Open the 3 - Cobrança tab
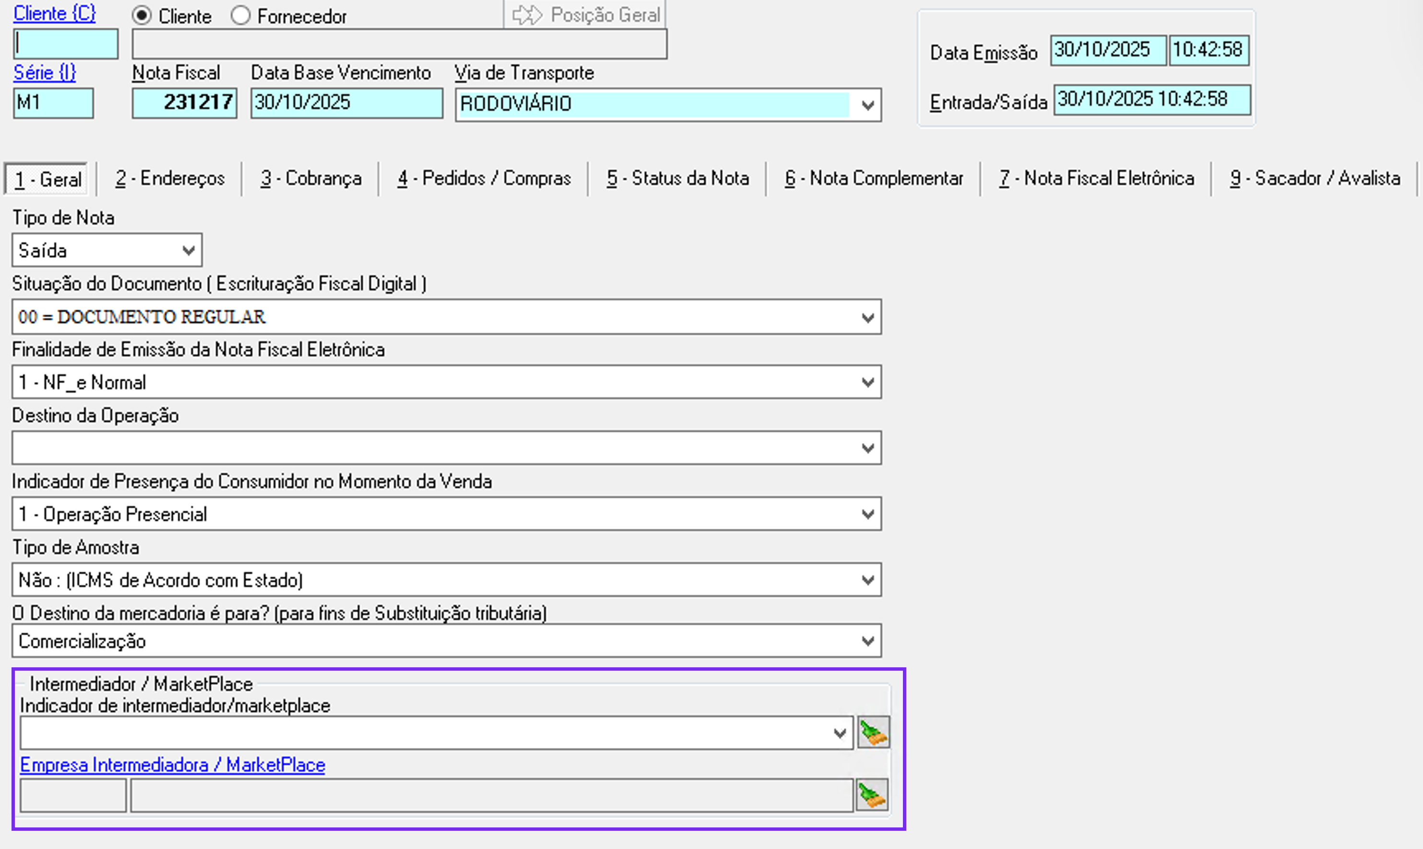Image resolution: width=1423 pixels, height=849 pixels. (x=311, y=178)
